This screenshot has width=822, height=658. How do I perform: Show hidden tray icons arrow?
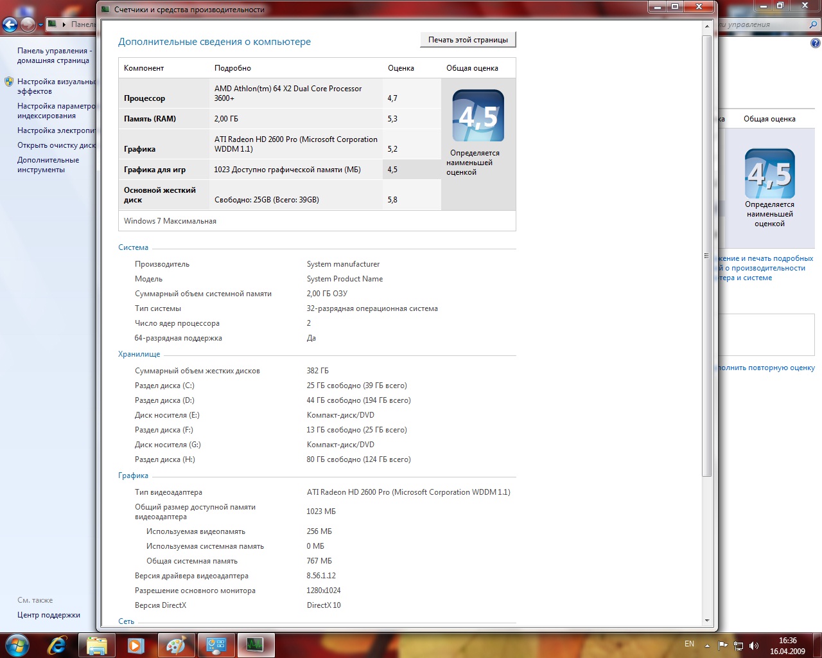[x=707, y=645]
